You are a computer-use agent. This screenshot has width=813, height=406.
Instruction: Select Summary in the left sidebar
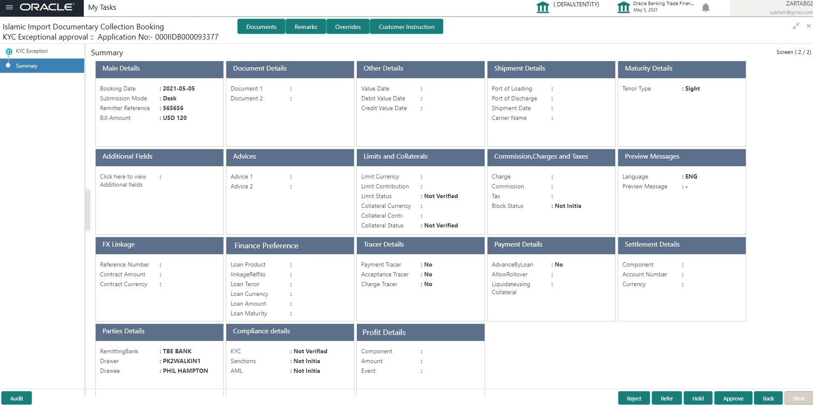27,65
